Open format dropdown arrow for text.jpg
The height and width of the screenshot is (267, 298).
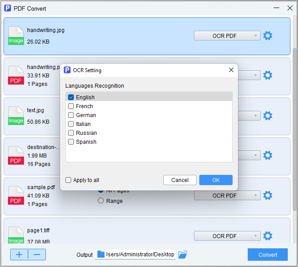255,116
